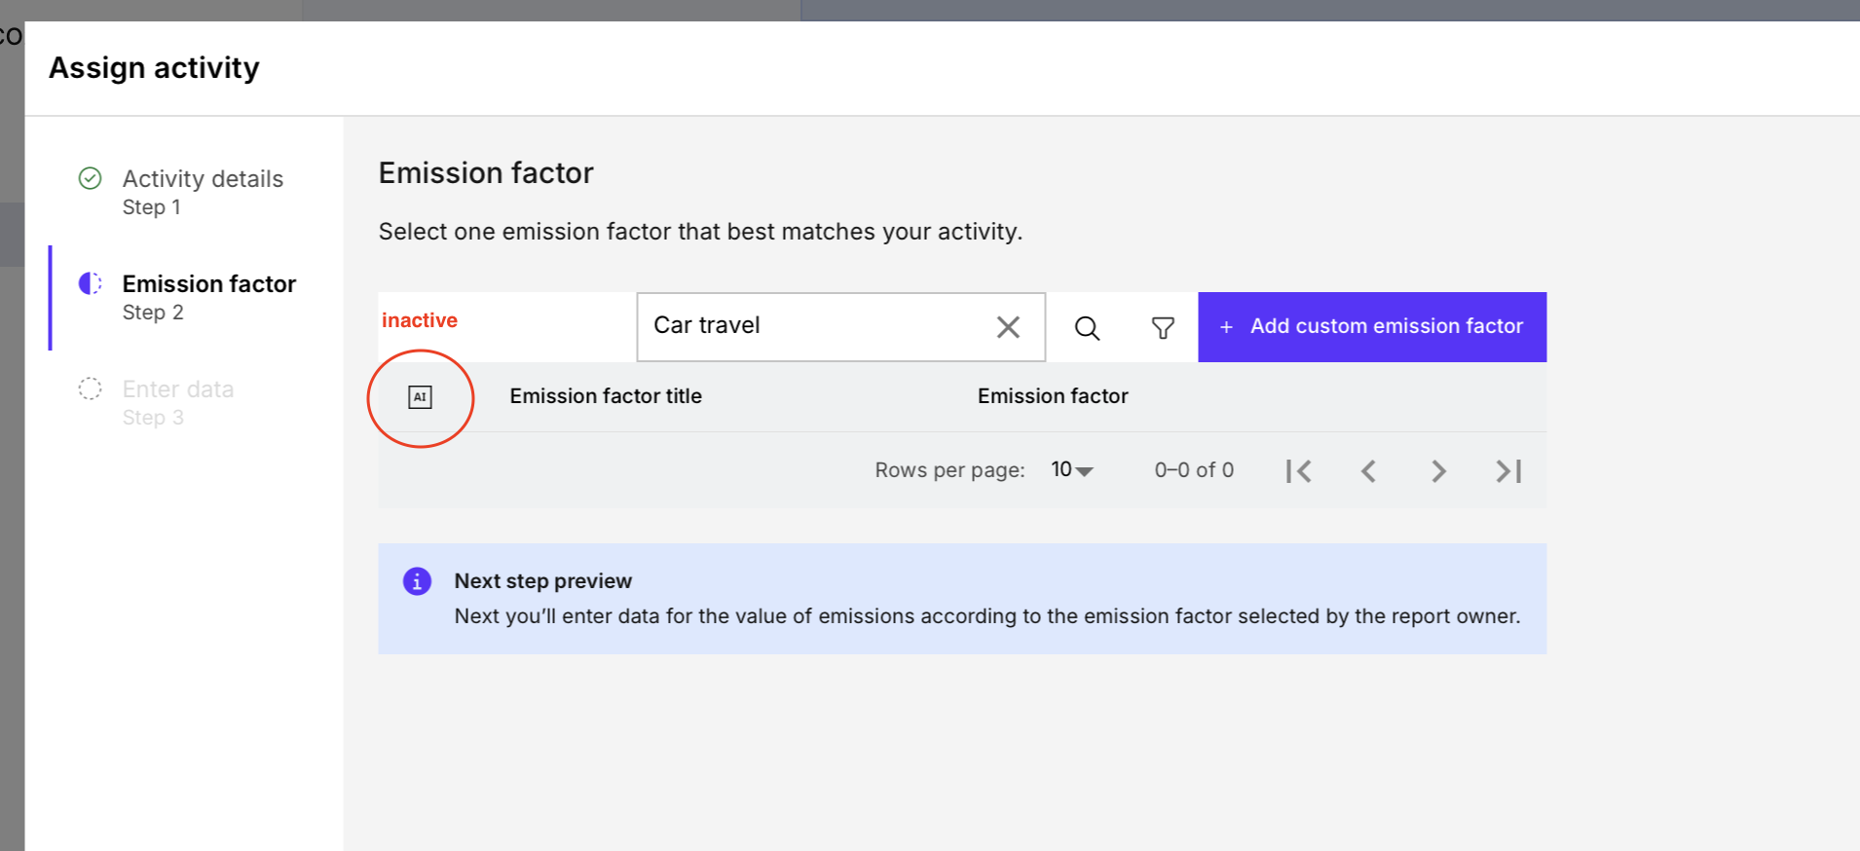Open Activity details step 1

(x=203, y=179)
